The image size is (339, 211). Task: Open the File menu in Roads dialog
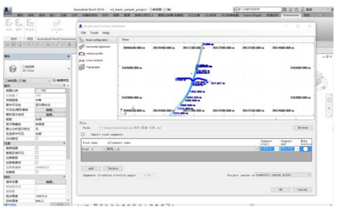pos(84,33)
